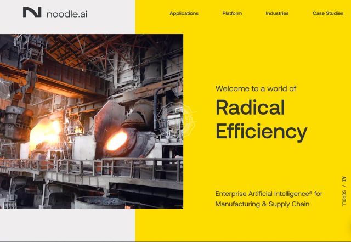Open the Applications menu

pyautogui.click(x=184, y=13)
